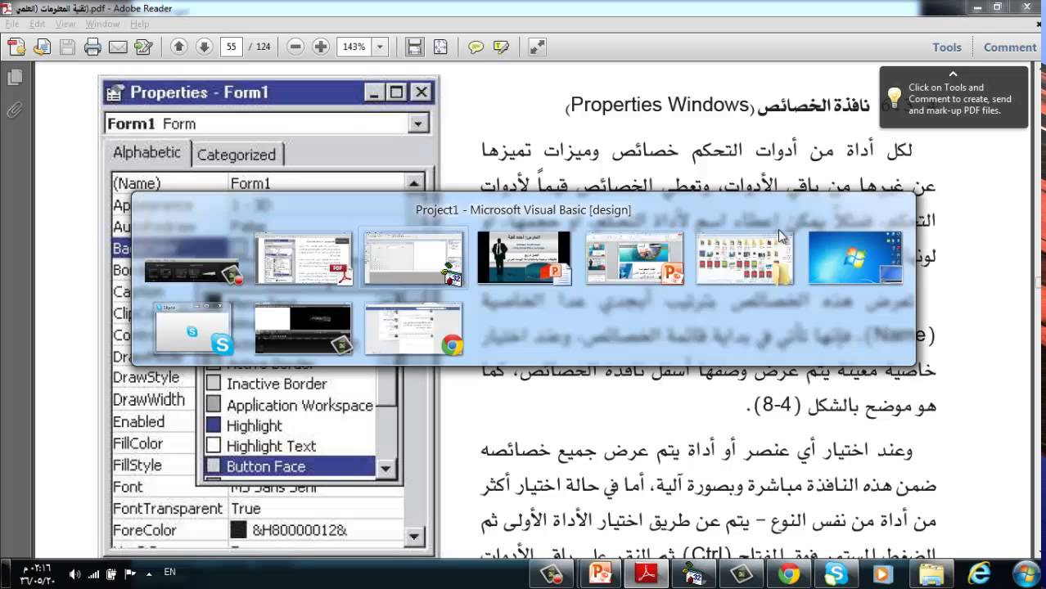Click fit width scrolling mode icon
The width and height of the screenshot is (1046, 589).
click(415, 47)
